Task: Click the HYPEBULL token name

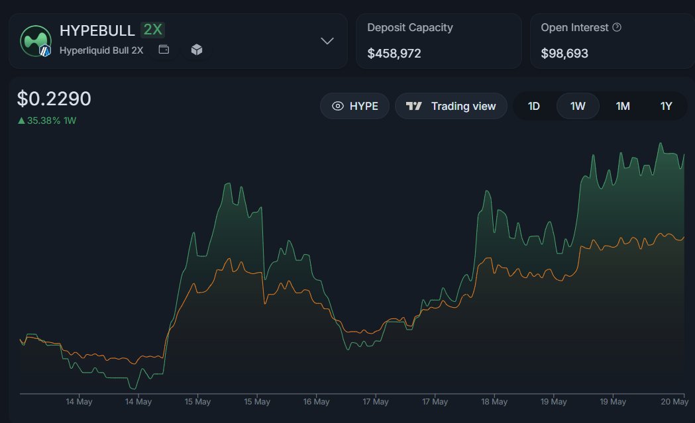Action: click(97, 30)
